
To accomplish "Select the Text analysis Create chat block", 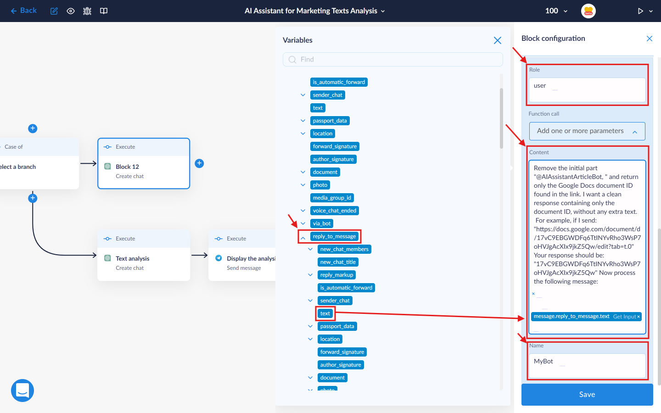I will click(x=144, y=255).
